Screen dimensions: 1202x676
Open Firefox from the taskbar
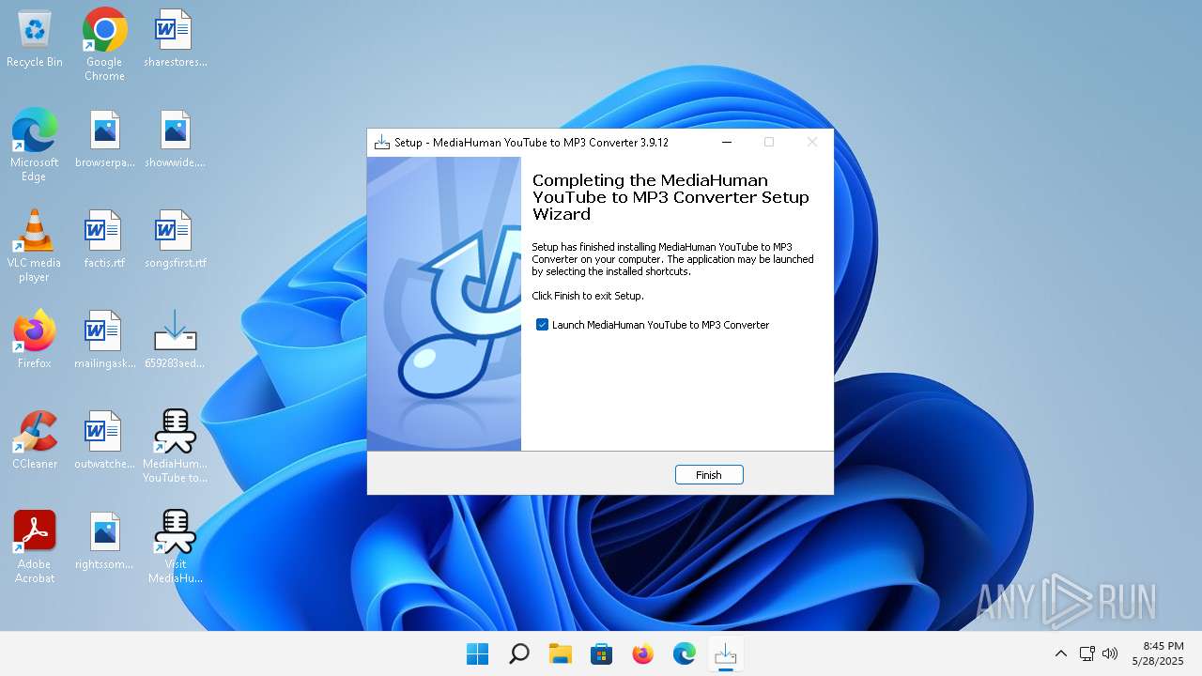(642, 653)
